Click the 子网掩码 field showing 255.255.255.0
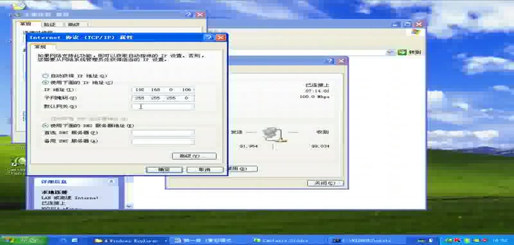Viewport: 514px width, 245px height. [x=163, y=98]
